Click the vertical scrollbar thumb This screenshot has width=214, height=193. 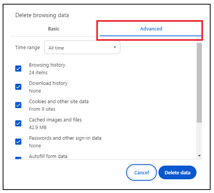click(x=199, y=83)
